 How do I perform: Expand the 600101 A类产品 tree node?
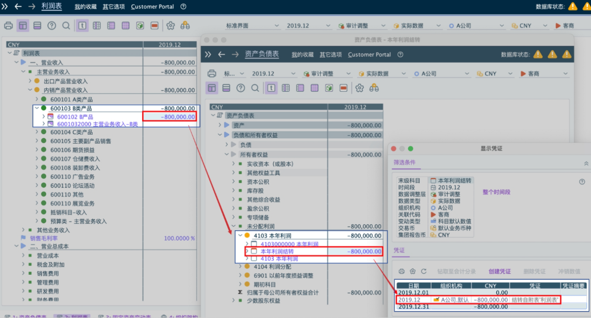pos(37,99)
